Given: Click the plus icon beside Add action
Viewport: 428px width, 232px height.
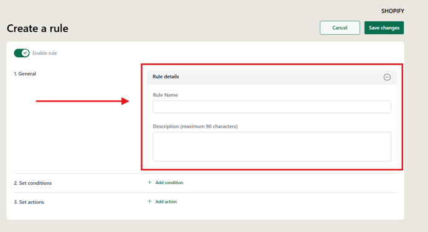Looking at the screenshot, I should coord(149,202).
